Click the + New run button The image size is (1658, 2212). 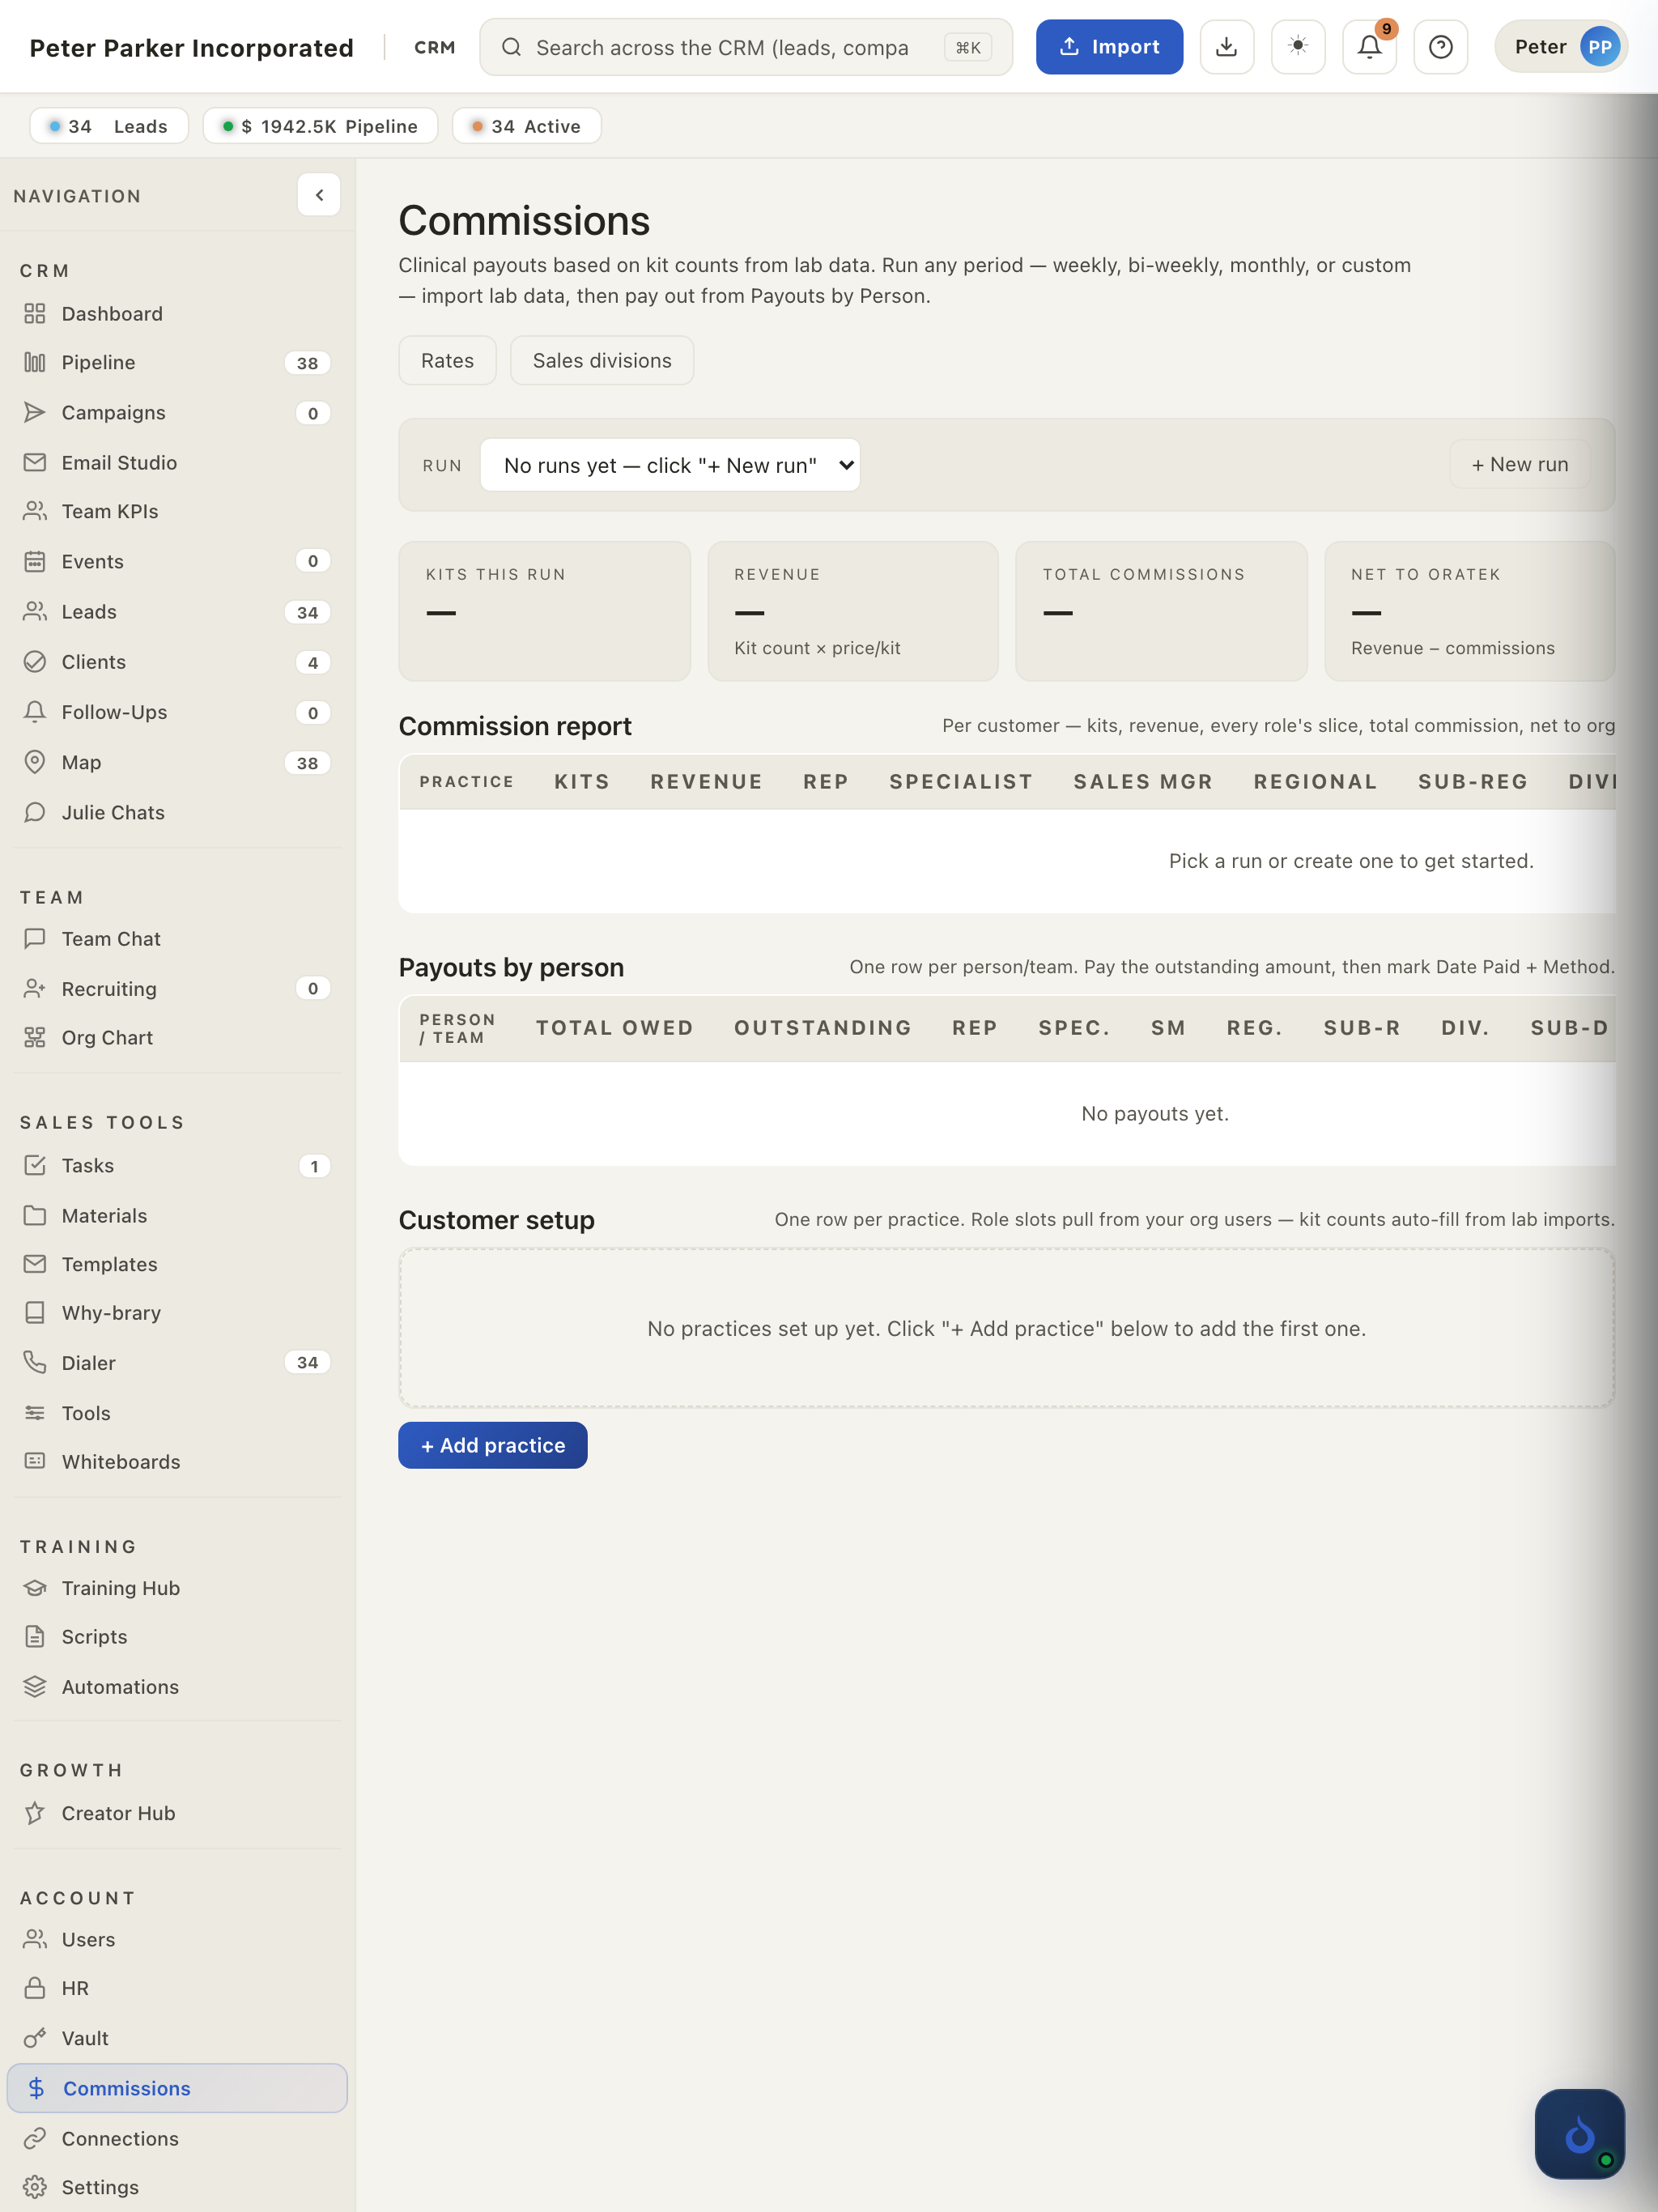pyautogui.click(x=1519, y=464)
